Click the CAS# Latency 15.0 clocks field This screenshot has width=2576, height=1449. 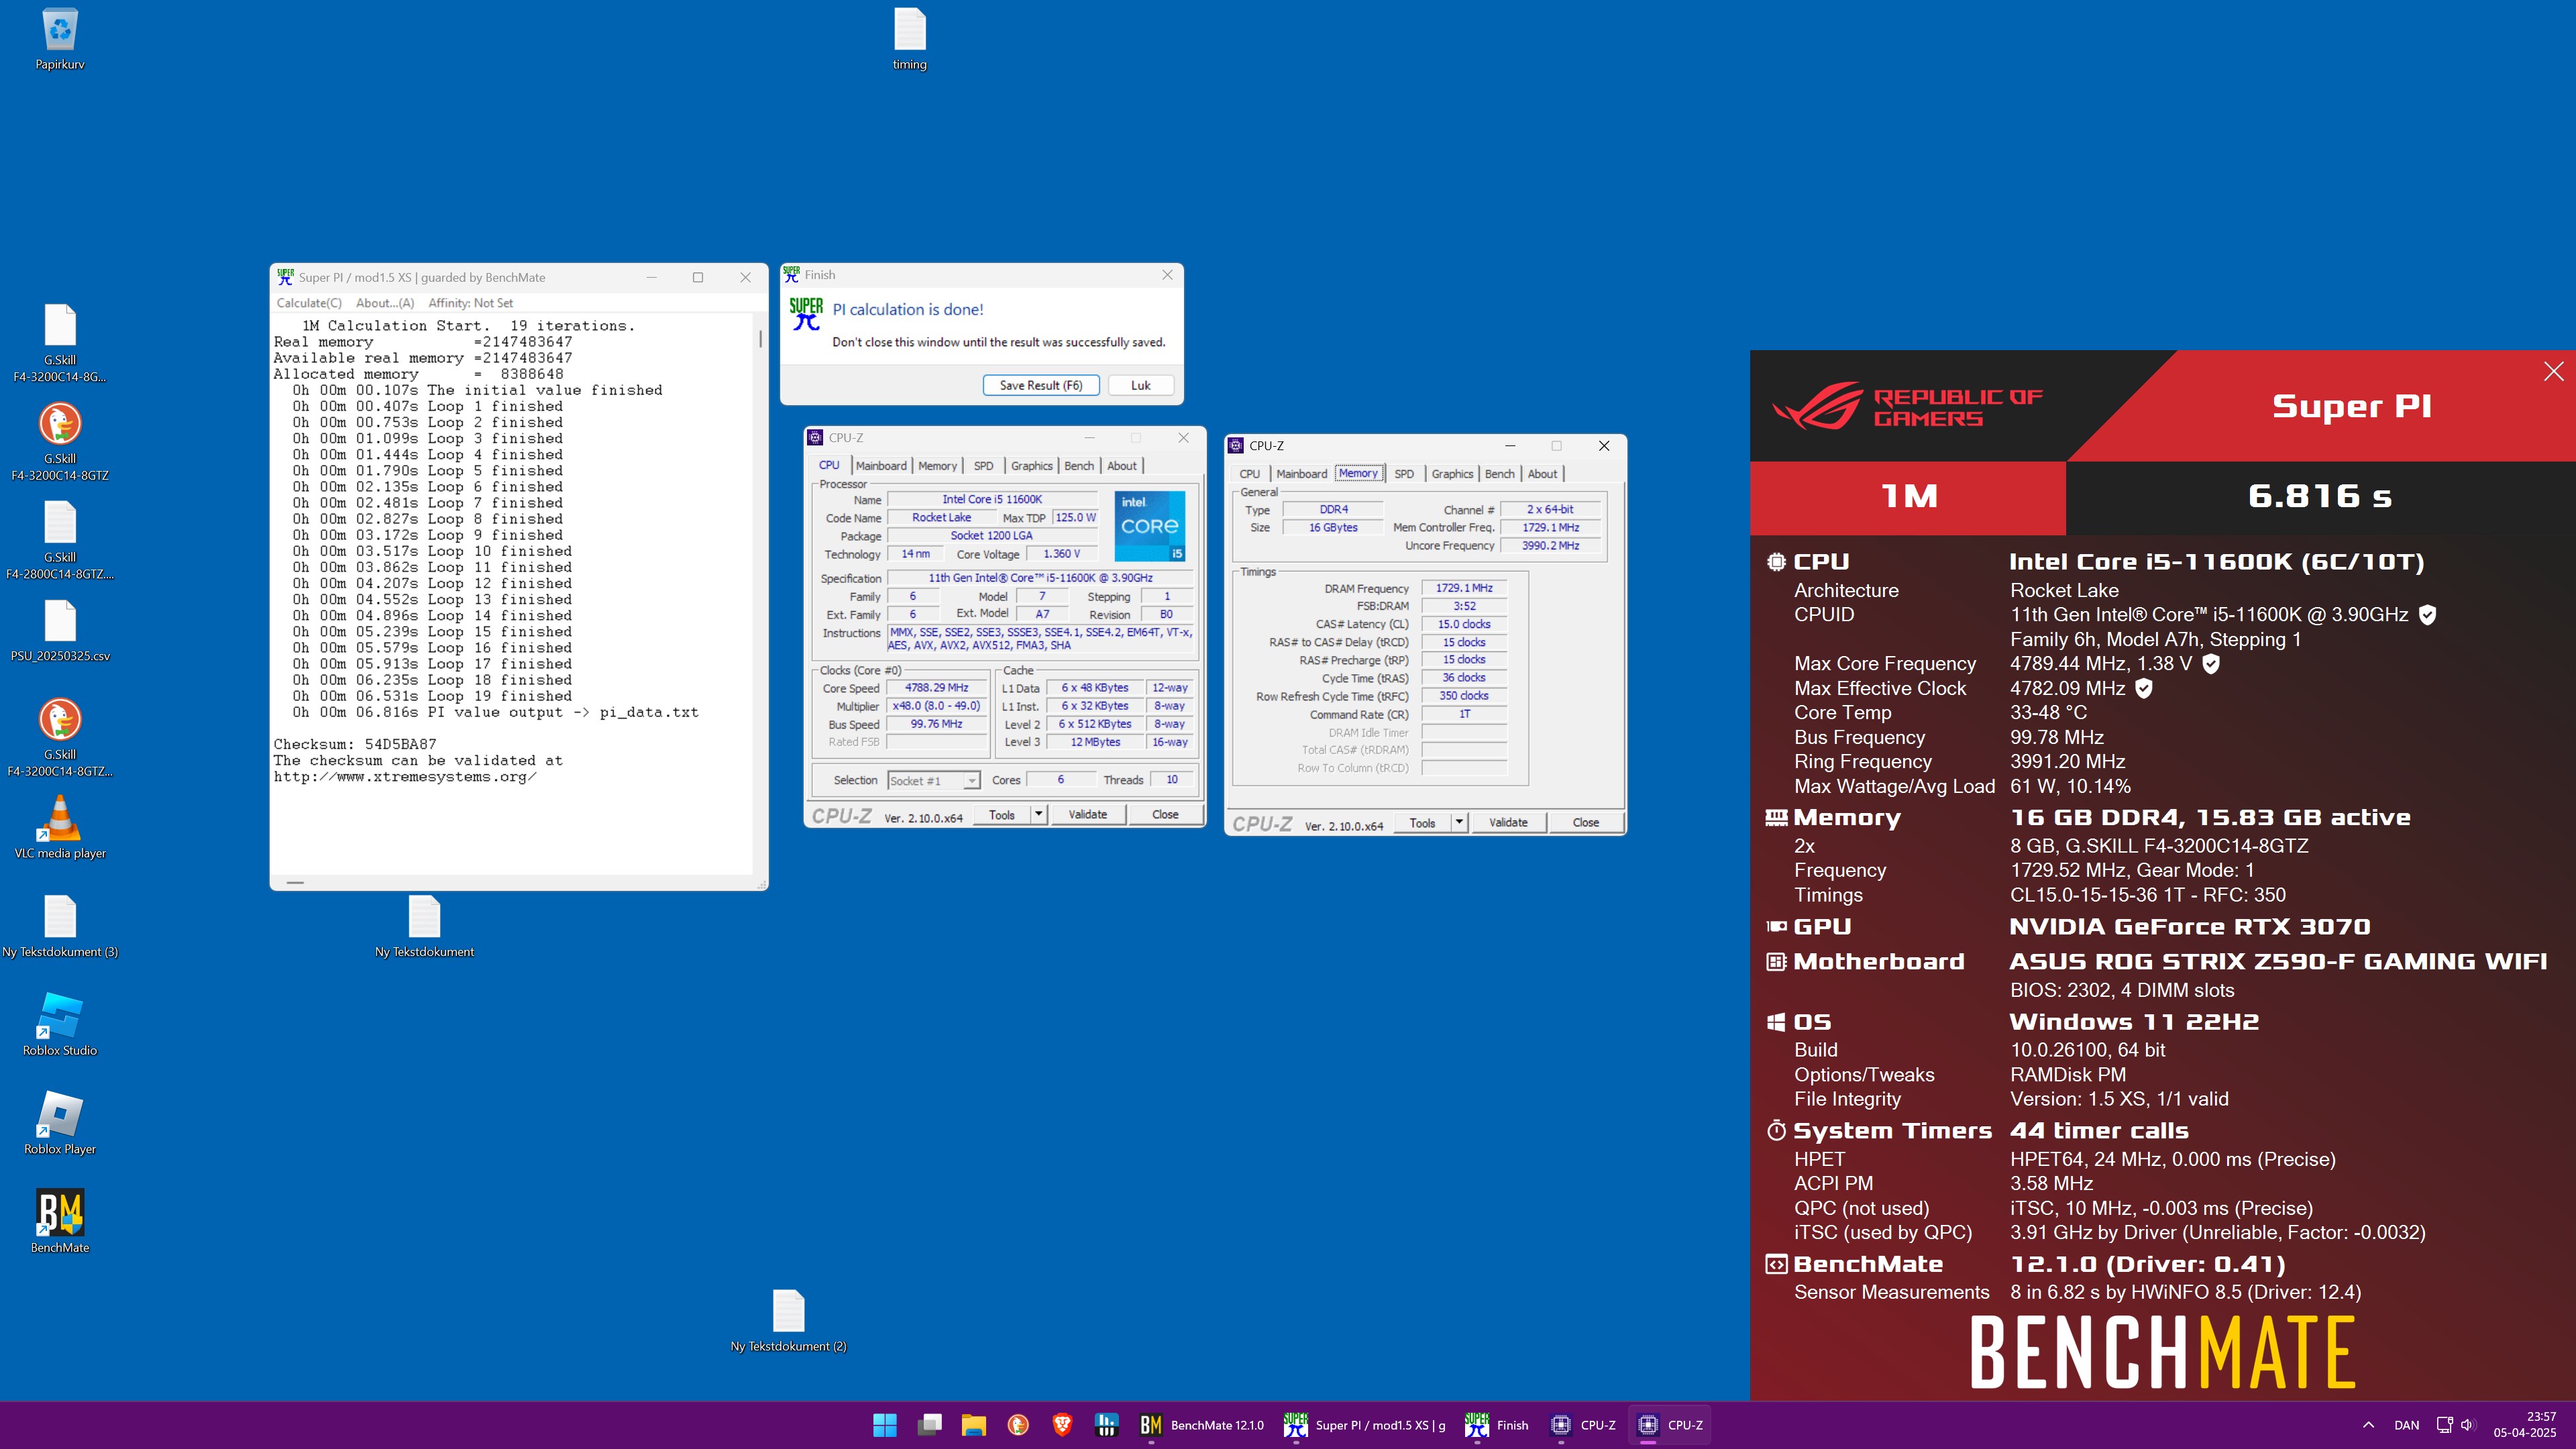[x=1464, y=624]
